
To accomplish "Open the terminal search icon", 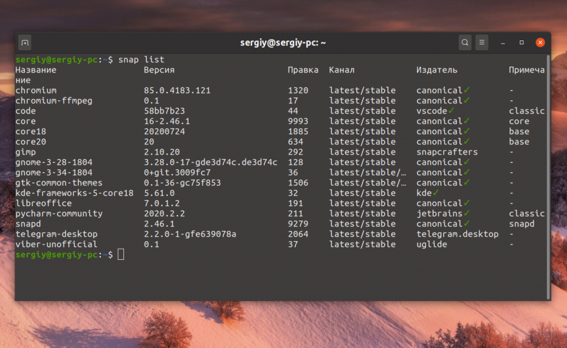I will pos(465,43).
